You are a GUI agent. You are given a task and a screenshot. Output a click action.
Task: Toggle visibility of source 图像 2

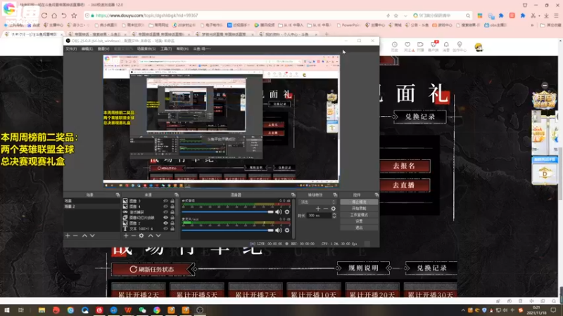pos(165,223)
